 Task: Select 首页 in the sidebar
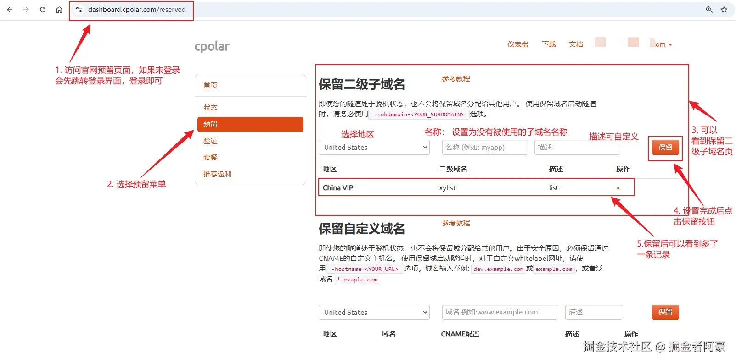[210, 86]
